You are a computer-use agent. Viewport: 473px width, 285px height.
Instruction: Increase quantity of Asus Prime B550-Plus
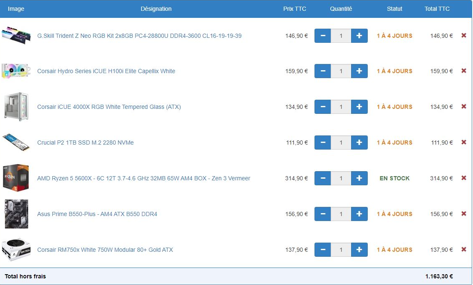tap(359, 214)
